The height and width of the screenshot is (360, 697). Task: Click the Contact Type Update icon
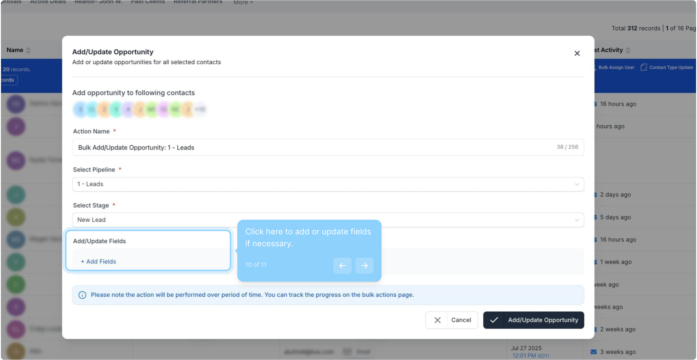644,67
